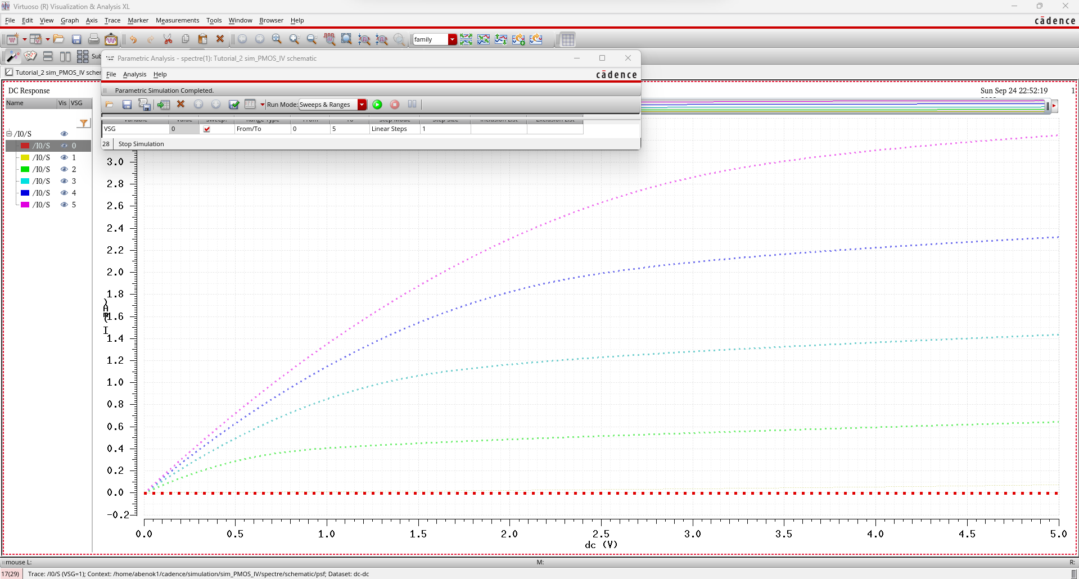Stop parametric simulation with red stop button
Screen dimensions: 1079x579
pos(395,105)
